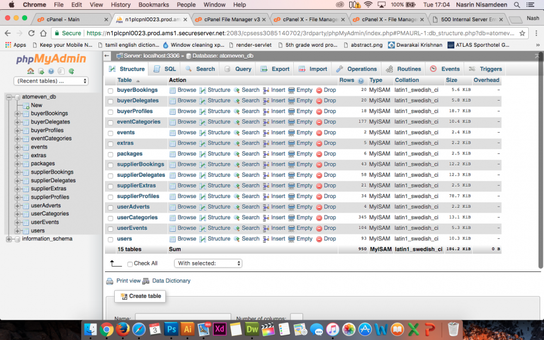544x340 pixels.
Task: Click the reload navigation panel icon
Action: [x=71, y=71]
